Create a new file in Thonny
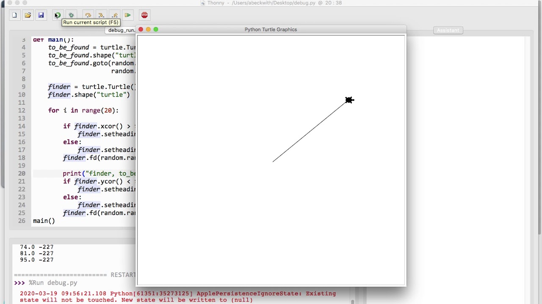 14,15
